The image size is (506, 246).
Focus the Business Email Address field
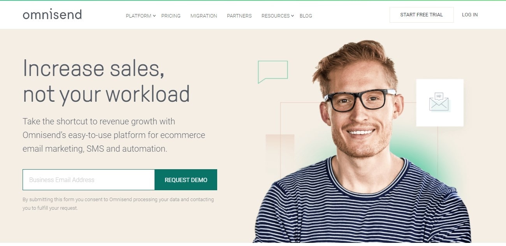click(89, 180)
